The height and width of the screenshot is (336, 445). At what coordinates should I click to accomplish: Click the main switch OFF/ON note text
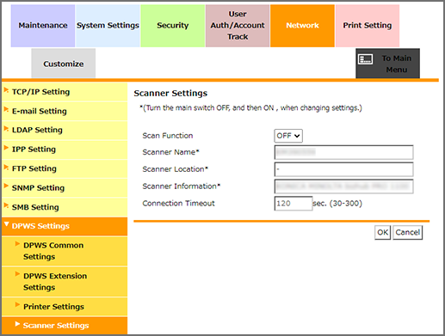[250, 108]
